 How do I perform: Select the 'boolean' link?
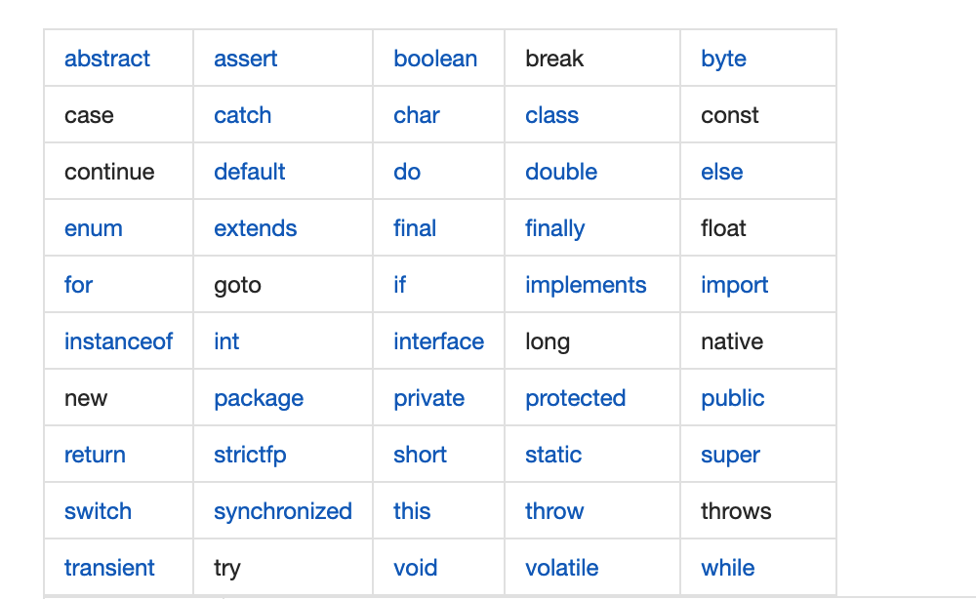[x=435, y=59]
